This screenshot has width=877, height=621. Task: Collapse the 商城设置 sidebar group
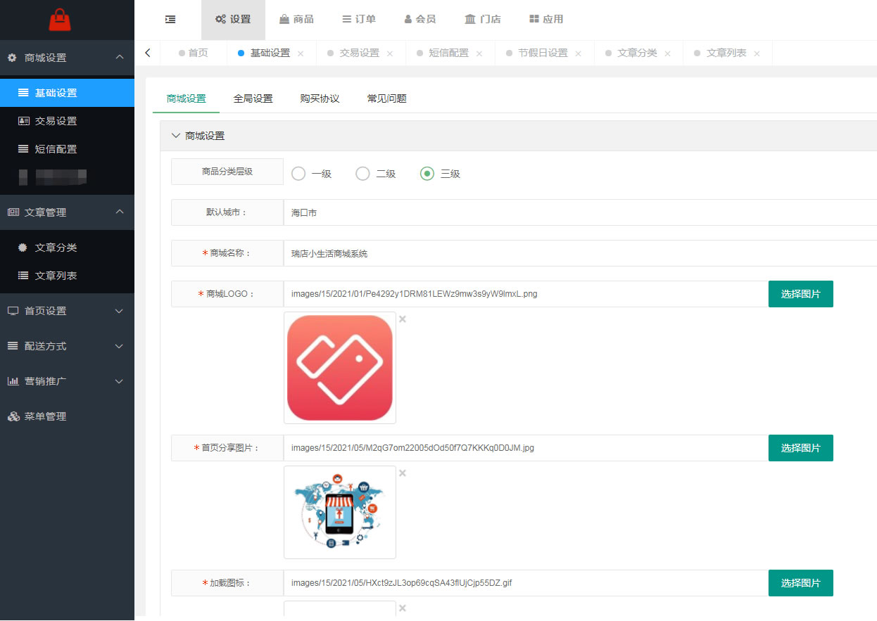coord(67,58)
